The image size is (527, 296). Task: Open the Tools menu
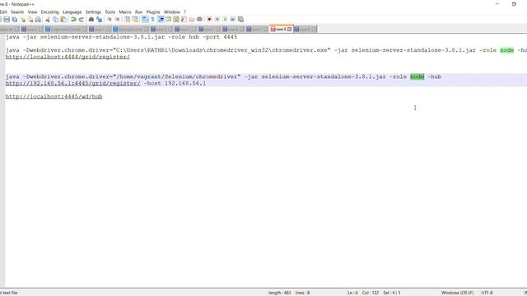point(110,12)
